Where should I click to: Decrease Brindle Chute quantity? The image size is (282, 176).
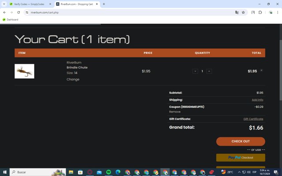(x=195, y=71)
